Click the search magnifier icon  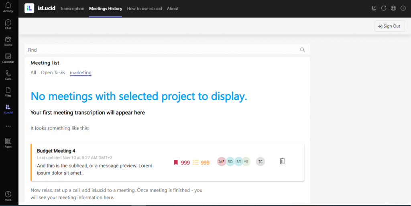[x=303, y=50]
